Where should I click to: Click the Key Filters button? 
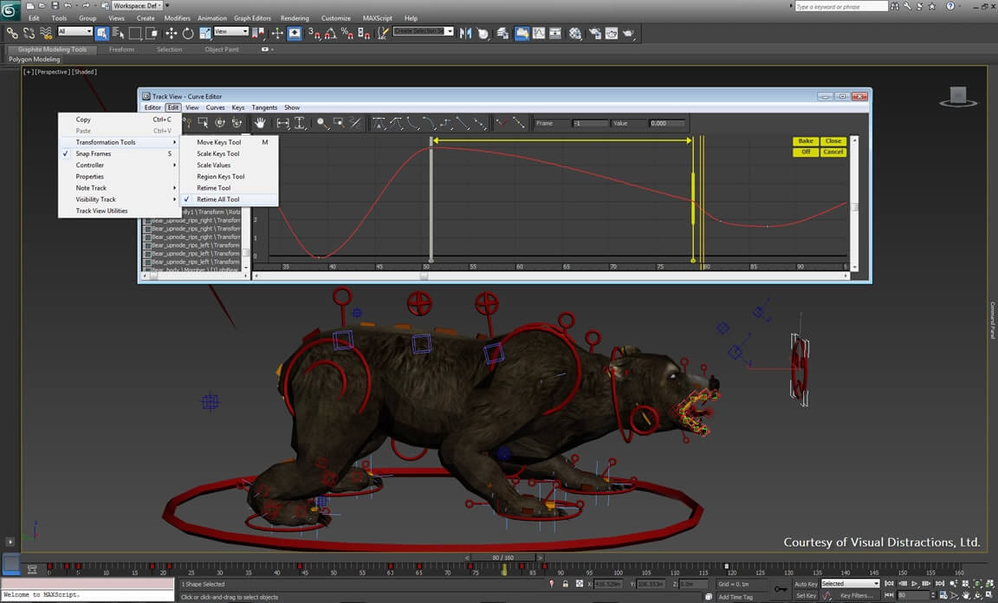click(x=856, y=596)
